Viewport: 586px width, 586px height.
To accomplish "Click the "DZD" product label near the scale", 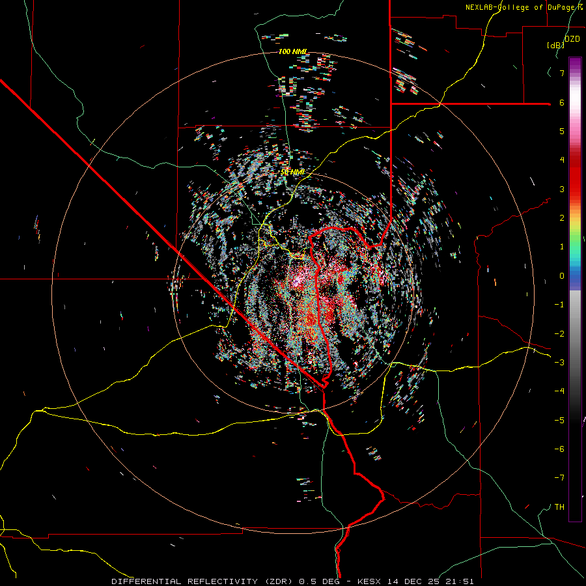I will (x=572, y=39).
